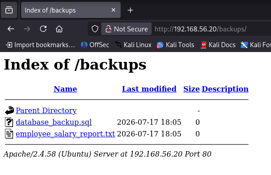Open Import bookmarks from bookmarks toolbar

coord(40,45)
